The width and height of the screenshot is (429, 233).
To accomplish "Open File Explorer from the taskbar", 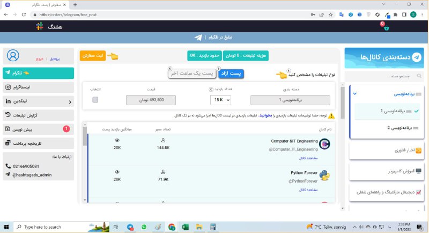I will point(199,227).
